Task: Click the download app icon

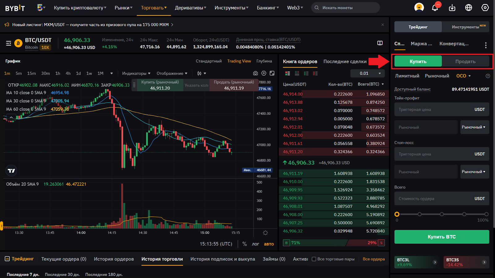Action: click(452, 8)
